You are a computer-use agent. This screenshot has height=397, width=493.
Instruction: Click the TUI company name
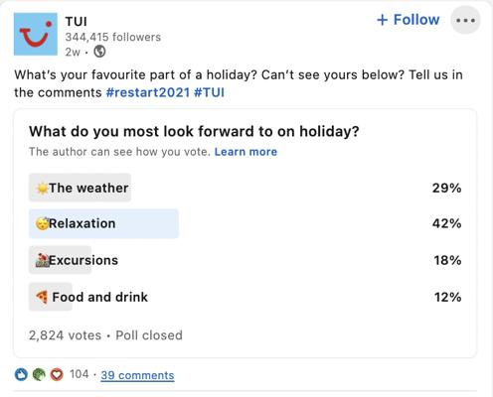click(x=77, y=22)
